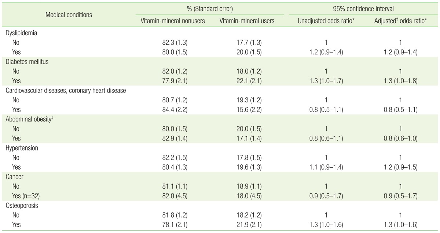Click the 84.4 (2.2) value
The height and width of the screenshot is (233, 440).
point(172,110)
